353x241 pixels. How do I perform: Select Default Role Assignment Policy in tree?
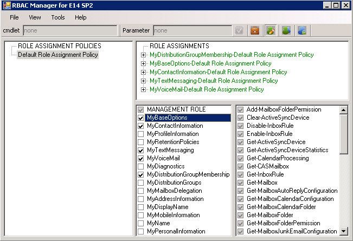(x=58, y=55)
